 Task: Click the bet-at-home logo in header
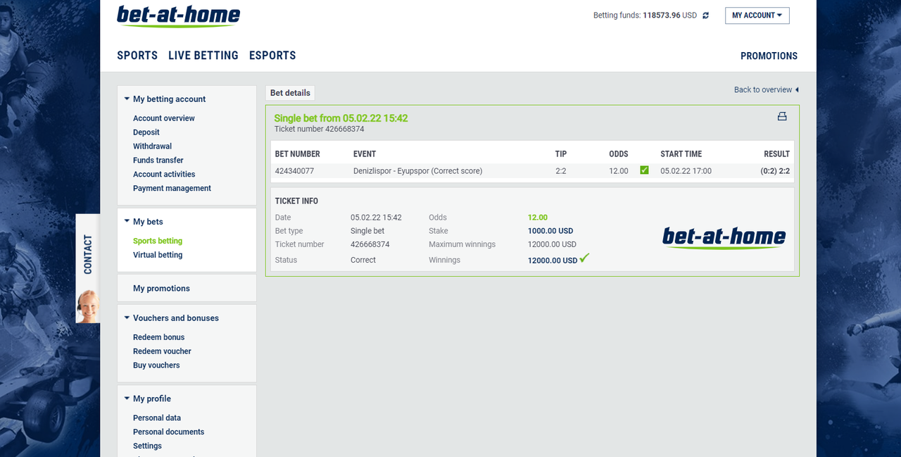pyautogui.click(x=178, y=16)
